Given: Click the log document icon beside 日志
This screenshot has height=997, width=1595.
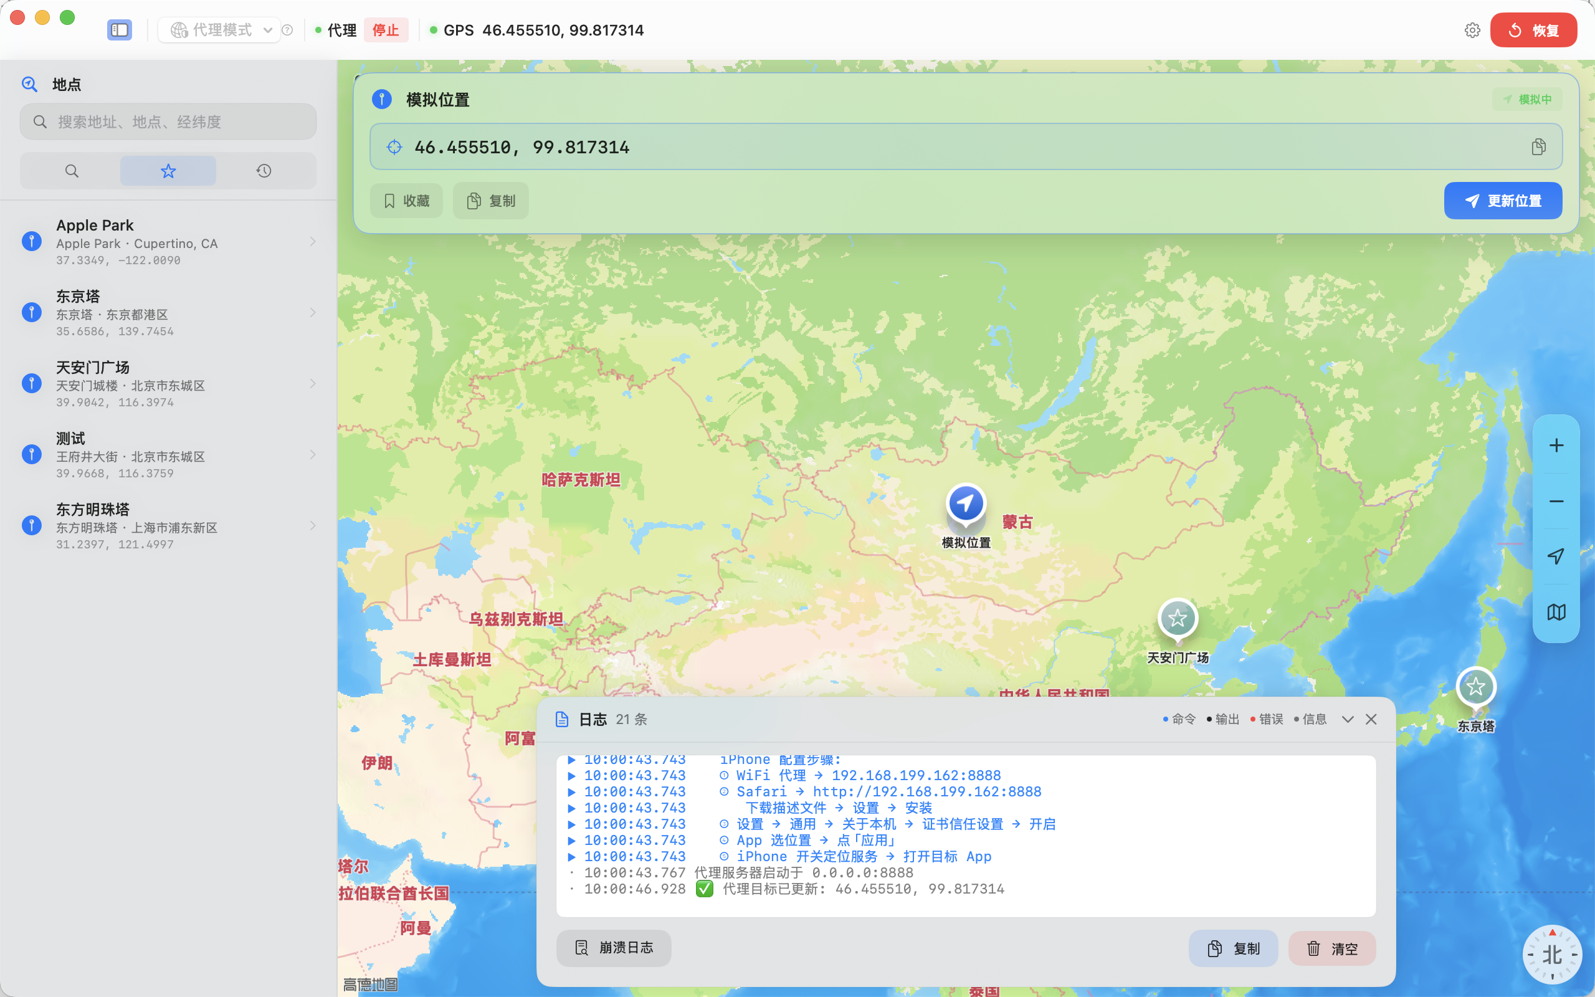Looking at the screenshot, I should tap(561, 718).
